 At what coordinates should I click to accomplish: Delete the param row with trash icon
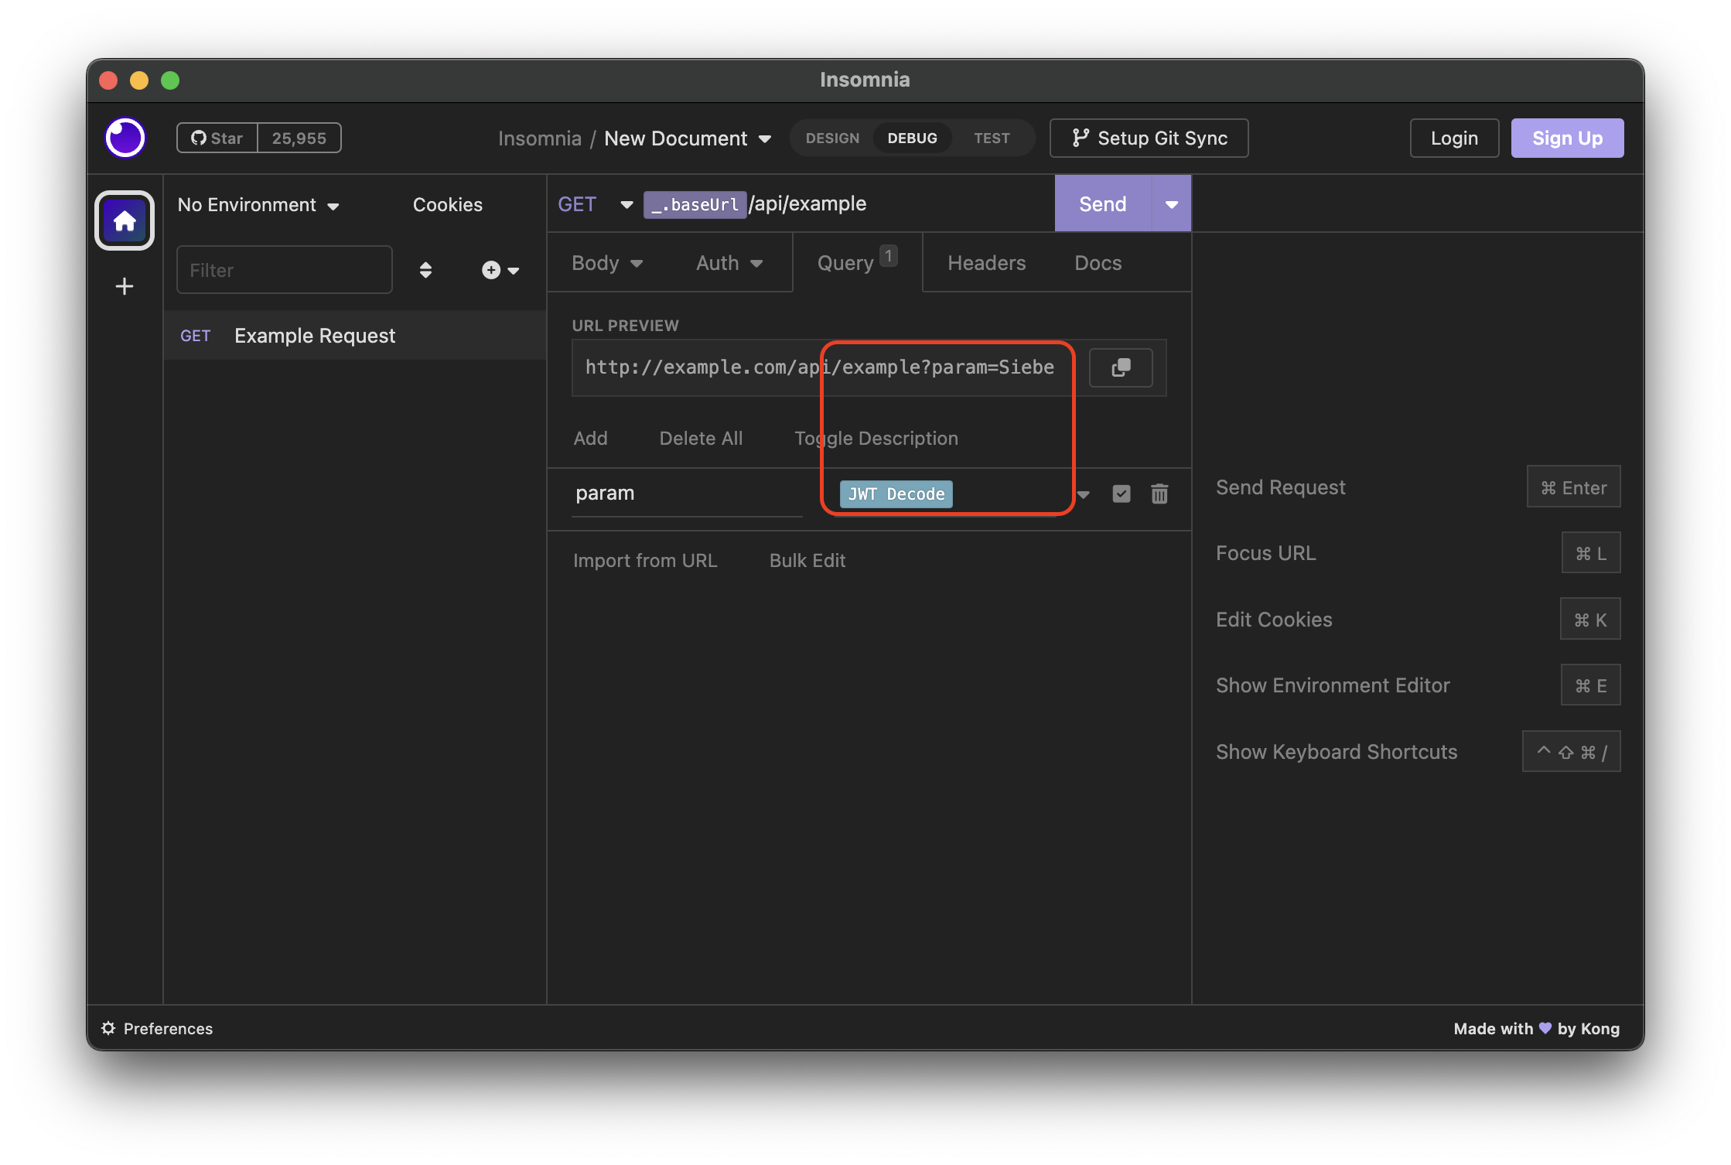(x=1159, y=494)
